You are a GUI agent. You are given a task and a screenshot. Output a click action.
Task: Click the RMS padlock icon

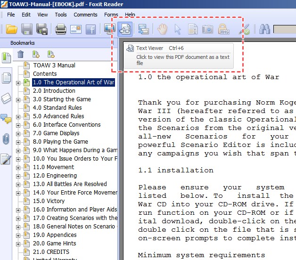point(224,29)
